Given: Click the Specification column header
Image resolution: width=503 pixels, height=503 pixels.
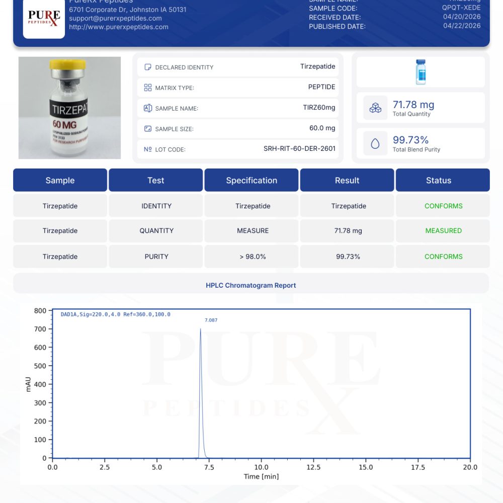Looking at the screenshot, I should point(251,180).
